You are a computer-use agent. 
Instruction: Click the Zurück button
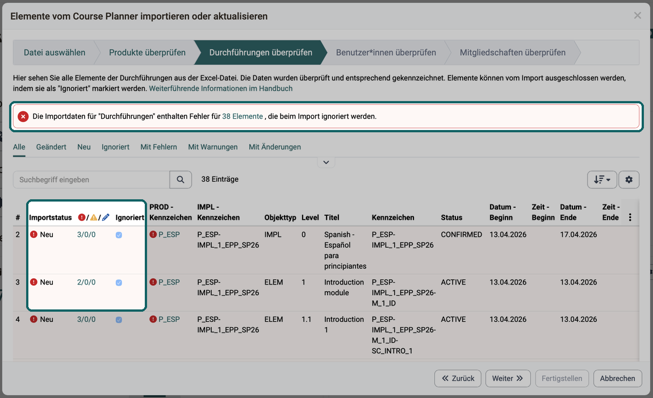[x=458, y=379]
